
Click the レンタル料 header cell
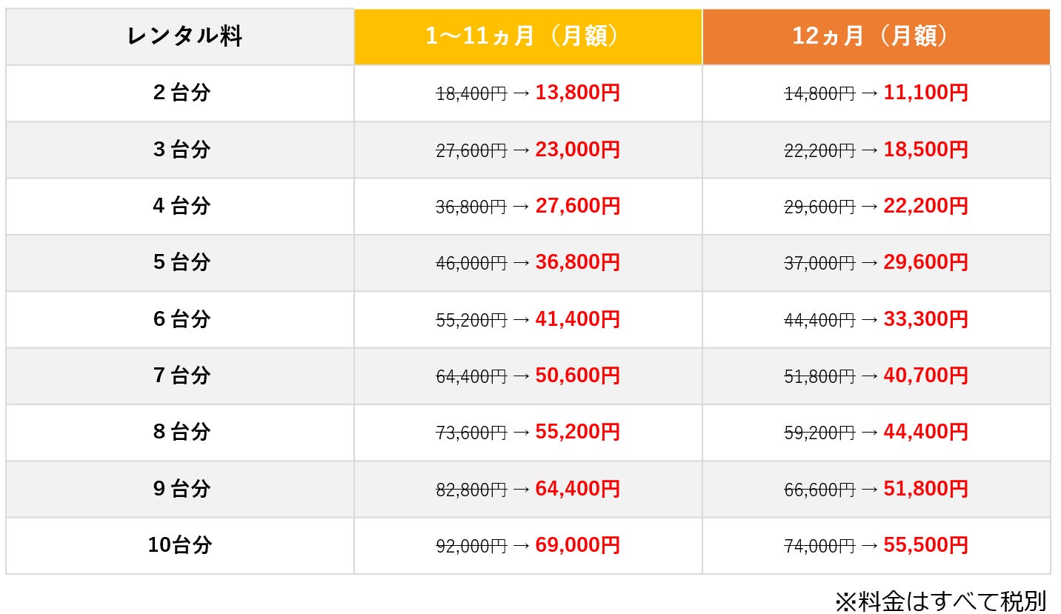(x=184, y=36)
